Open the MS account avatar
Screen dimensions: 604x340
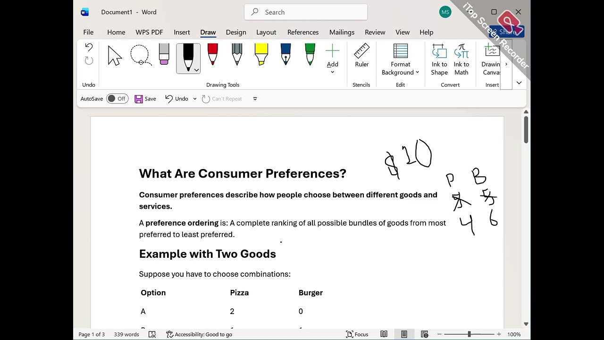click(445, 12)
